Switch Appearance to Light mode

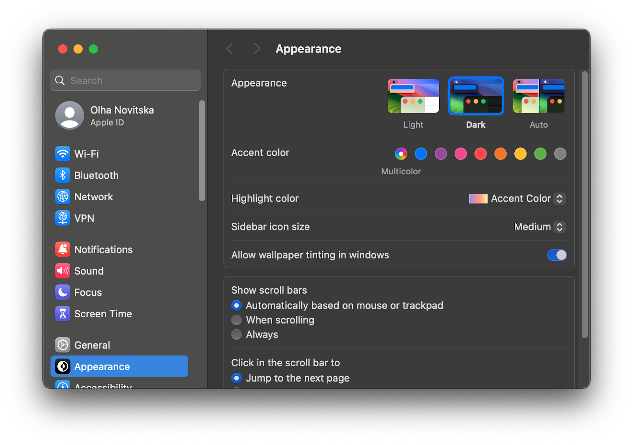[413, 96]
